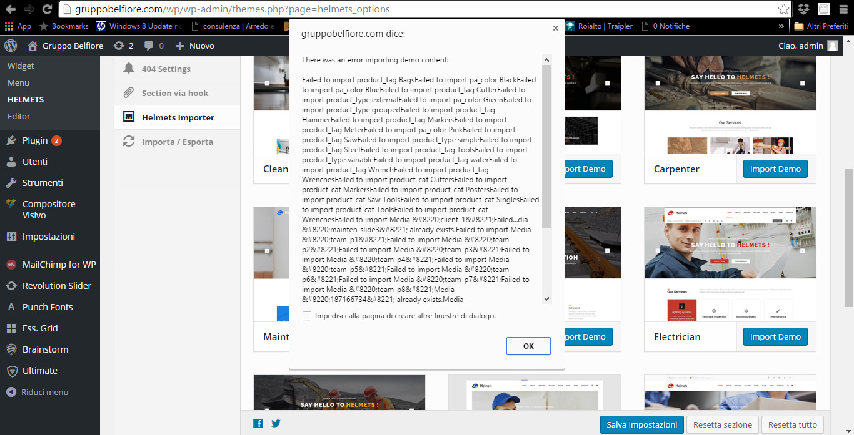Open the 404 Settings tab

click(177, 69)
